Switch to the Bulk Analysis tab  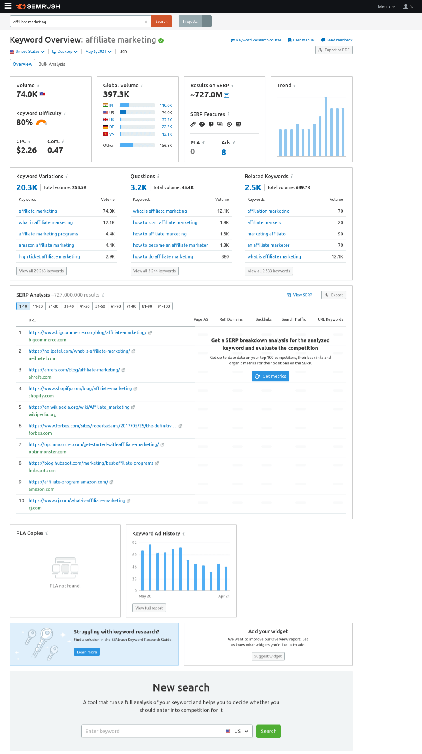point(52,64)
